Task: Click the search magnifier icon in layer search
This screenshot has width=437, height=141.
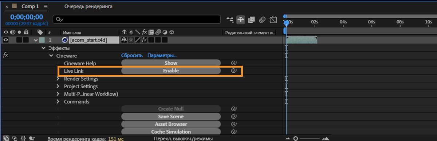Action: [59, 19]
